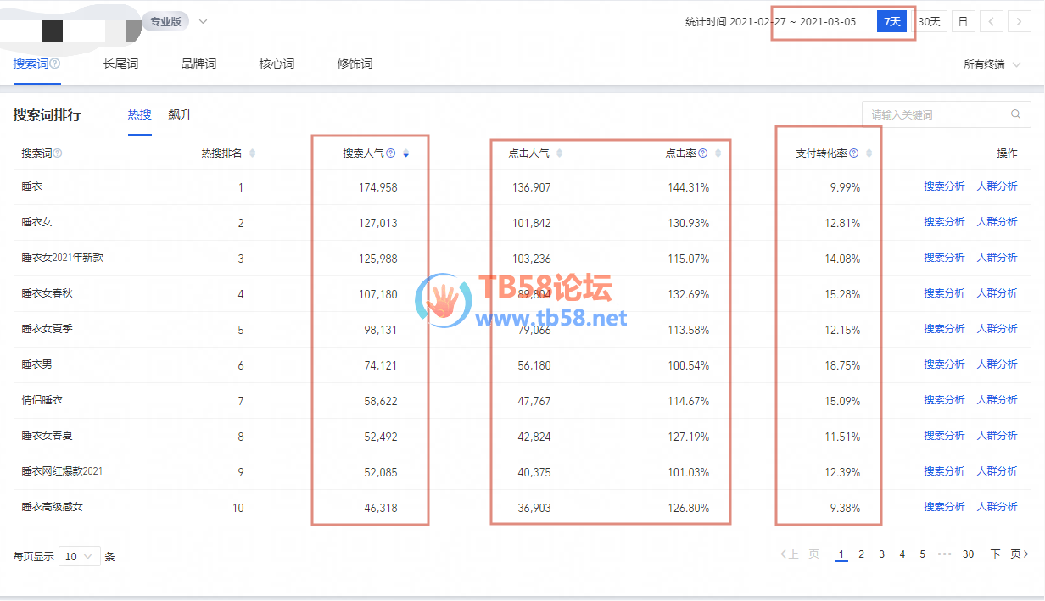Open 人群分析 for 睡衣男
This screenshot has width=1045, height=601.
pos(997,364)
